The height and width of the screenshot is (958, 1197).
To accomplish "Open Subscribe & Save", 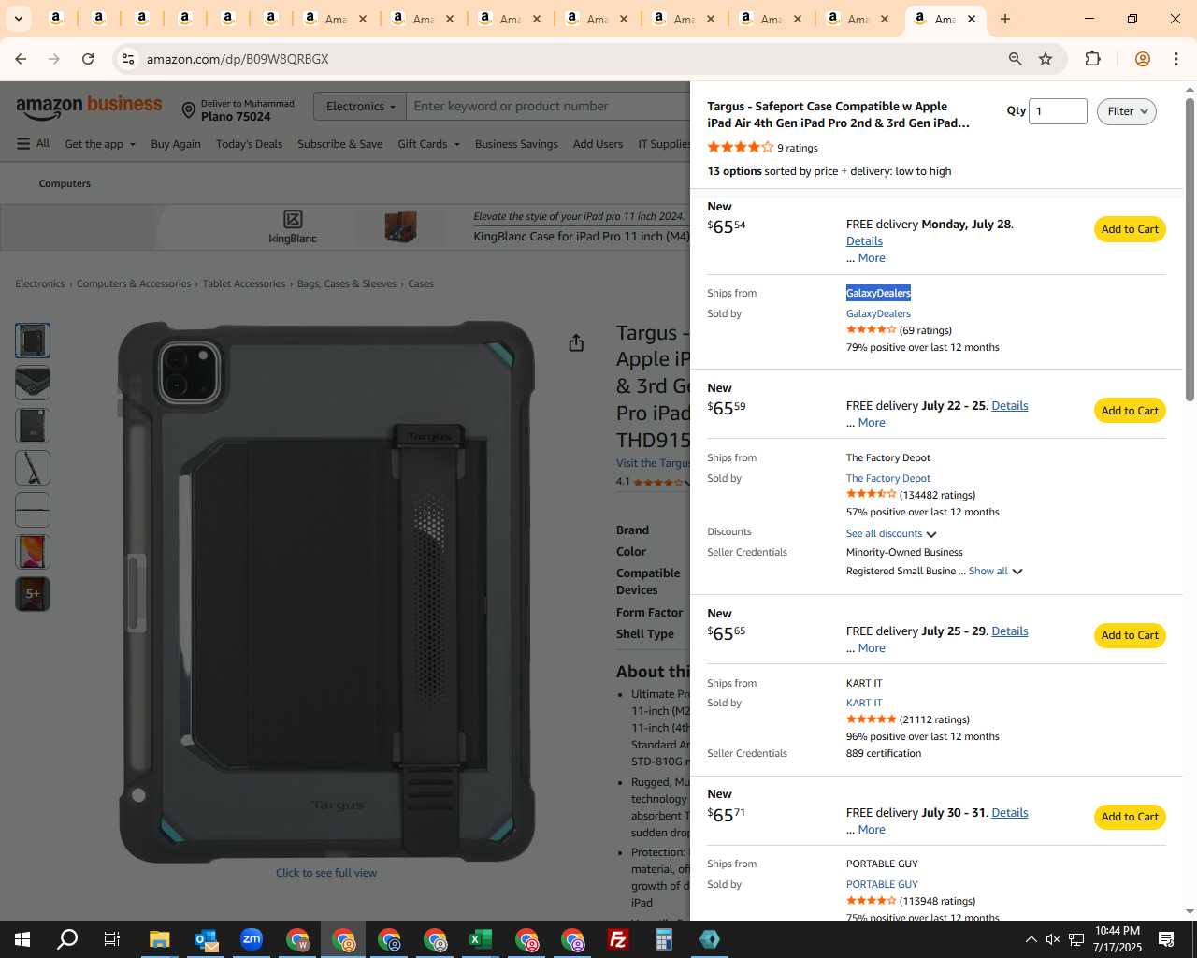I will click(339, 144).
